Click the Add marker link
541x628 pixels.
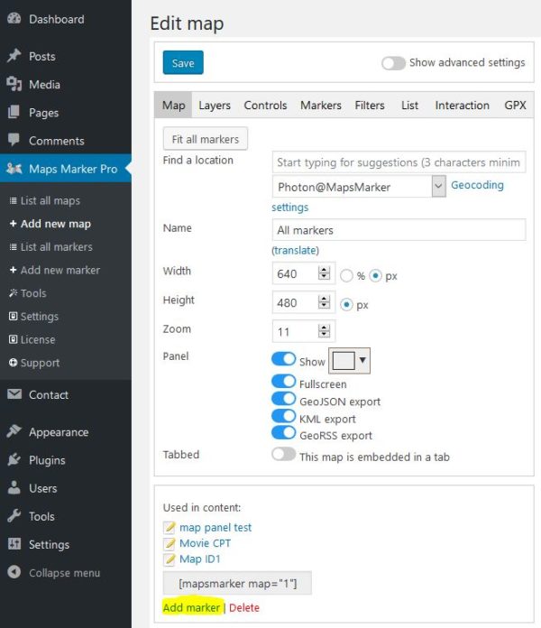coord(191,607)
